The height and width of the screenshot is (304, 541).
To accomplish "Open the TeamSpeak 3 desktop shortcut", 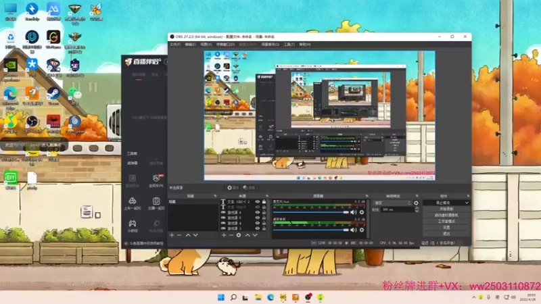I will 74,125.
